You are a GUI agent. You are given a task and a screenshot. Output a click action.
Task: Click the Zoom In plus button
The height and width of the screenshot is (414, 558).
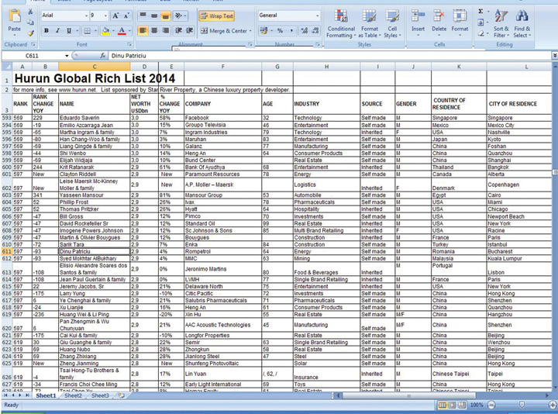pyautogui.click(x=553, y=405)
